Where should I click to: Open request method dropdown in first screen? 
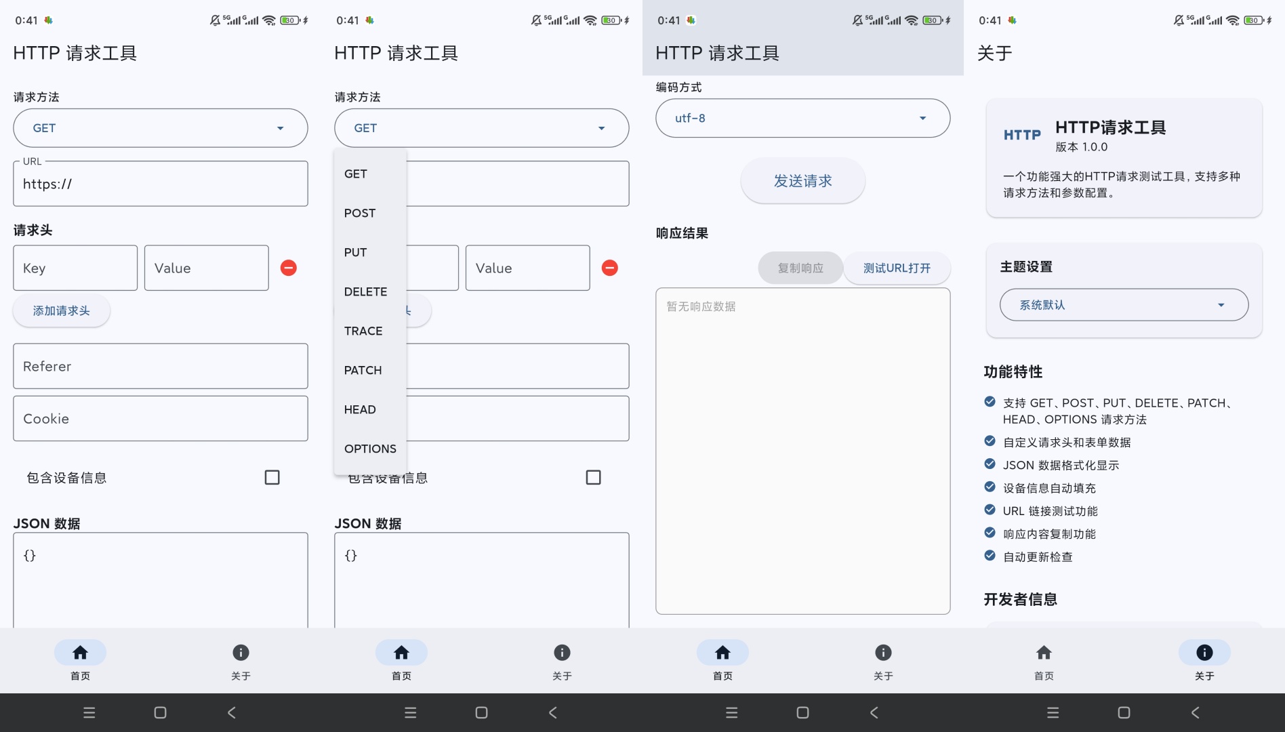(x=161, y=128)
